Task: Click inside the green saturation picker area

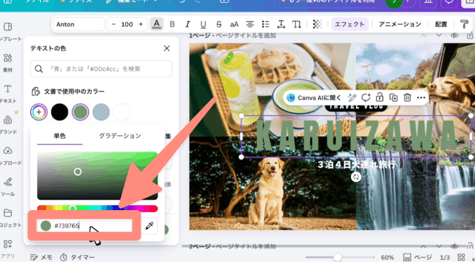Action: pyautogui.click(x=98, y=176)
